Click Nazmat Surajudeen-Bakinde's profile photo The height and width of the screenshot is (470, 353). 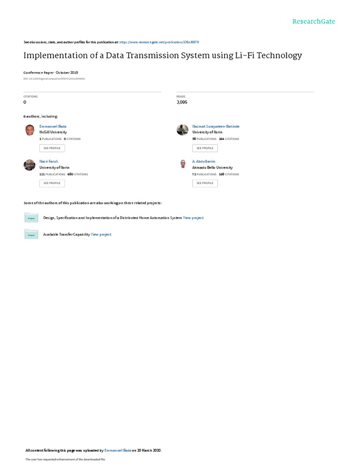point(182,130)
